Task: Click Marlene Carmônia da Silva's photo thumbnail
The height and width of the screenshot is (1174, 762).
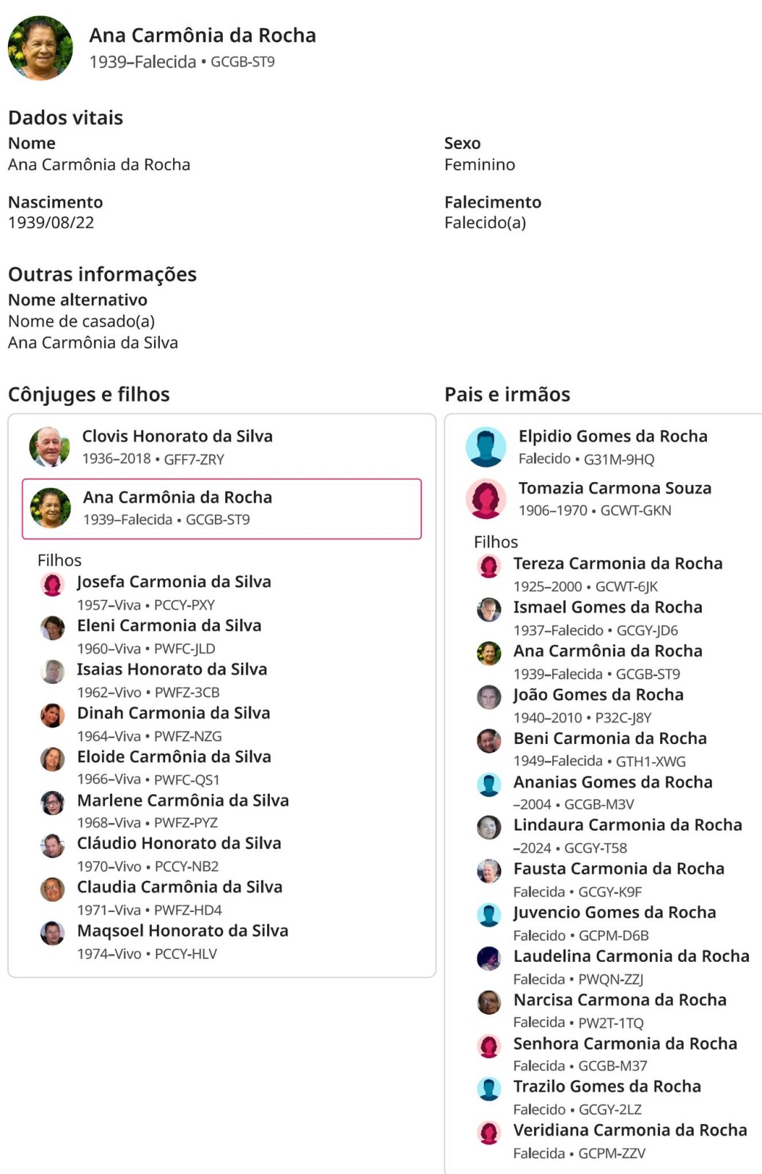Action: 52,803
